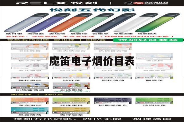Open the 冰酿蓝莓烟 pod box
The height and width of the screenshot is (122, 184).
click(x=30, y=86)
